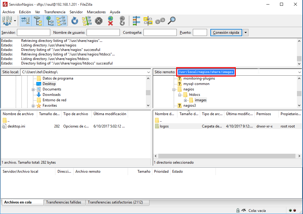Open the Sitio remoto path dropdown
This screenshot has width=303, height=214.
[x=300, y=72]
